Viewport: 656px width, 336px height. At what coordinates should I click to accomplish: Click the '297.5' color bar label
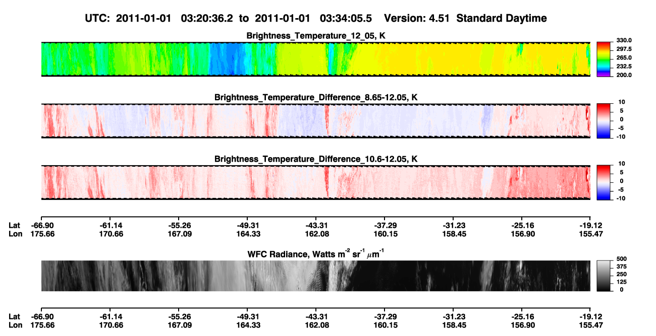click(x=624, y=49)
